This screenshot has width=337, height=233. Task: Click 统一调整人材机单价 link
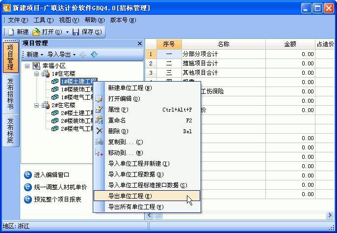pyautogui.click(x=60, y=187)
